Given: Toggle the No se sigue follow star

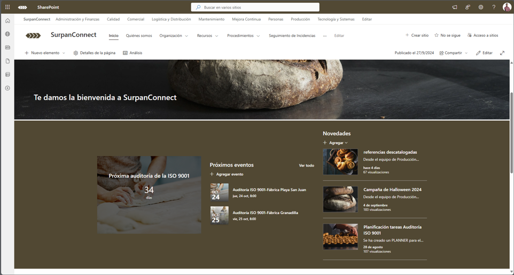Looking at the screenshot, I should point(447,35).
